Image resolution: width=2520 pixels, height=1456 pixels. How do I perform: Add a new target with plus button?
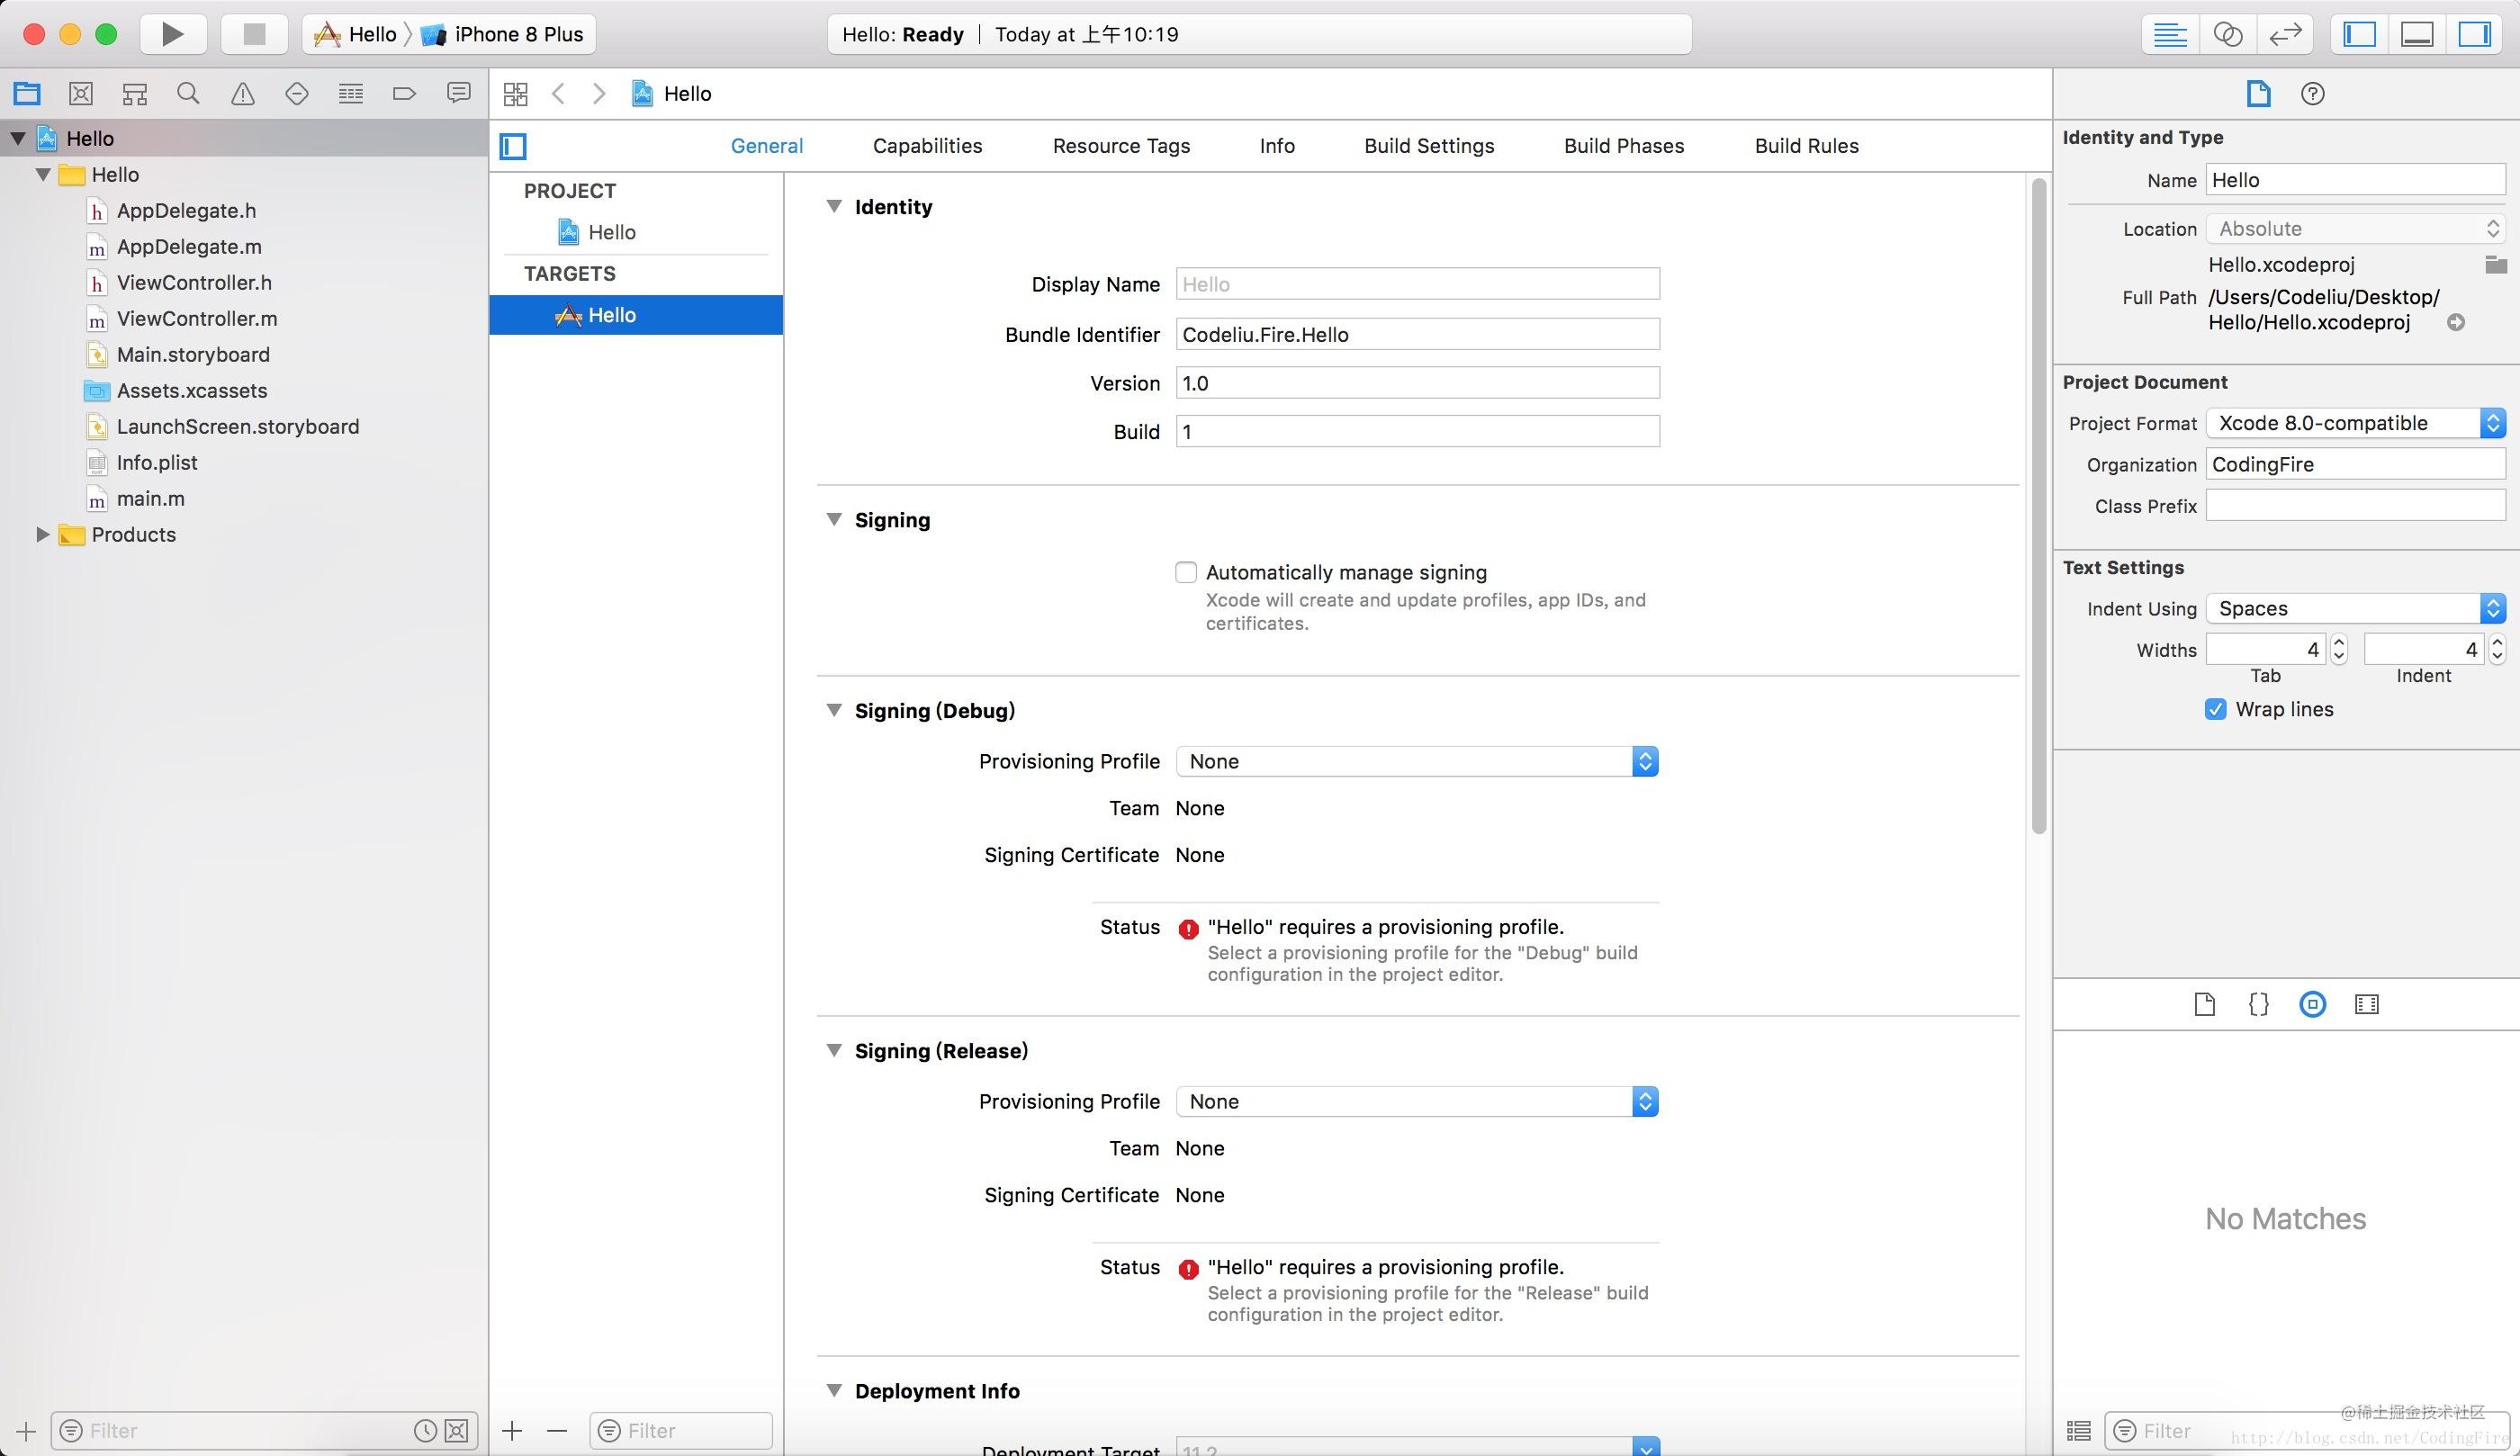513,1431
